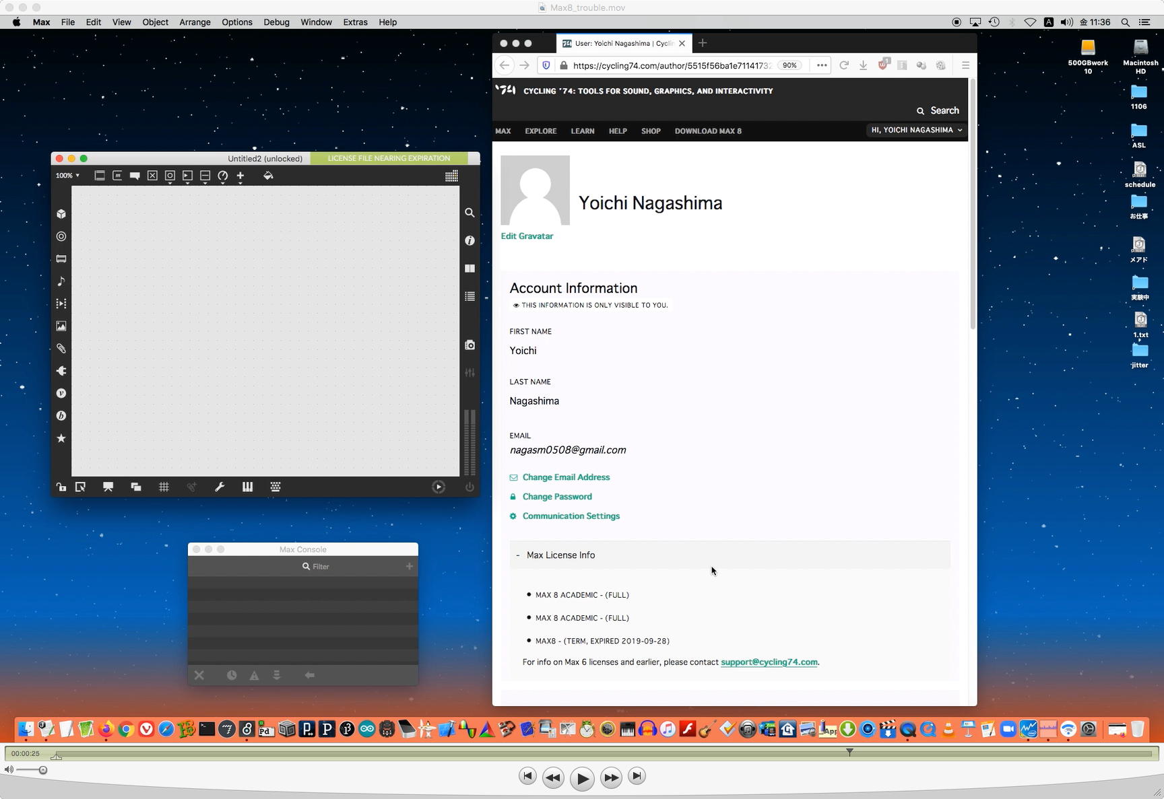Screen dimensions: 1164x799
Task: Open the keyboard Key Commands icon in Max bottom toolbar
Action: [x=276, y=487]
